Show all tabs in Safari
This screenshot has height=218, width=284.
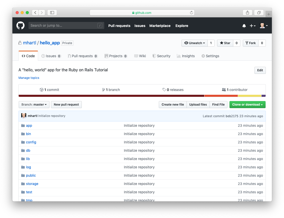[x=259, y=12]
